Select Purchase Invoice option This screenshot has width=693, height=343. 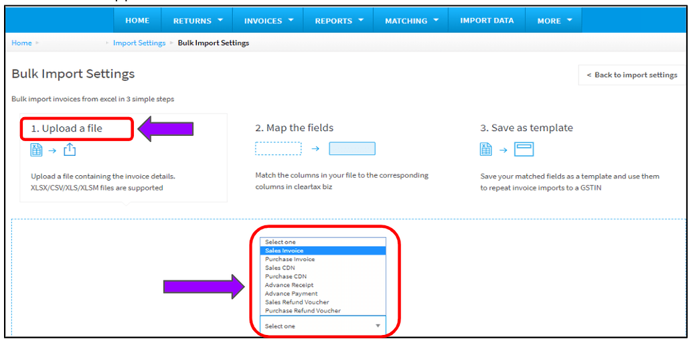[x=289, y=259]
